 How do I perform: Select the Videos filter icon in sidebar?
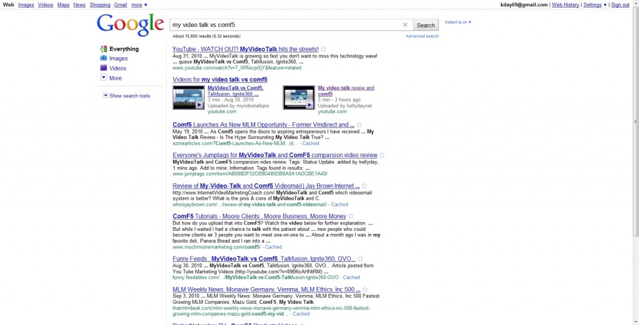(104, 68)
